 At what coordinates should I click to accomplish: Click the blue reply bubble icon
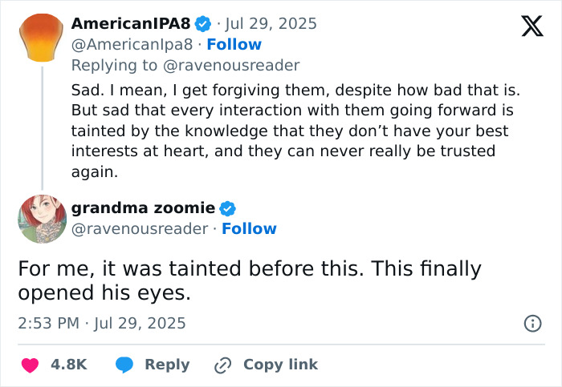click(x=124, y=365)
